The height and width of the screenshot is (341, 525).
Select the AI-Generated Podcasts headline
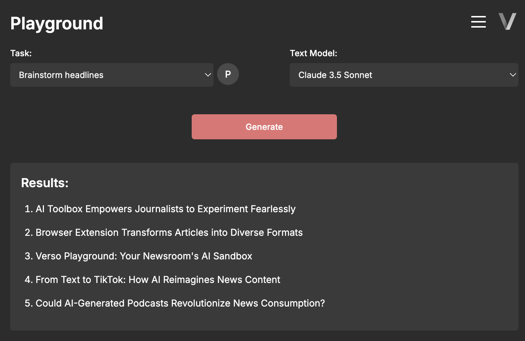pos(180,303)
